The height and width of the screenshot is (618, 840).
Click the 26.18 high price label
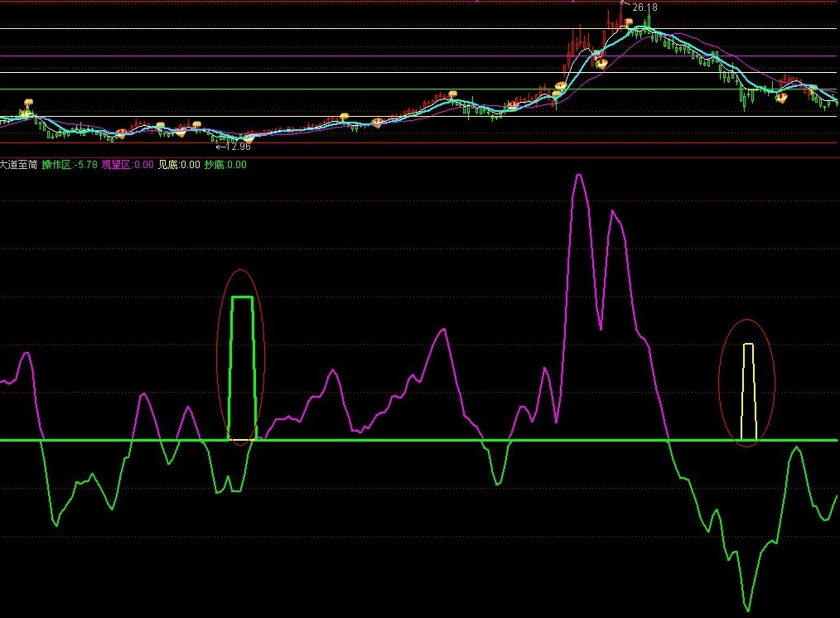click(644, 7)
